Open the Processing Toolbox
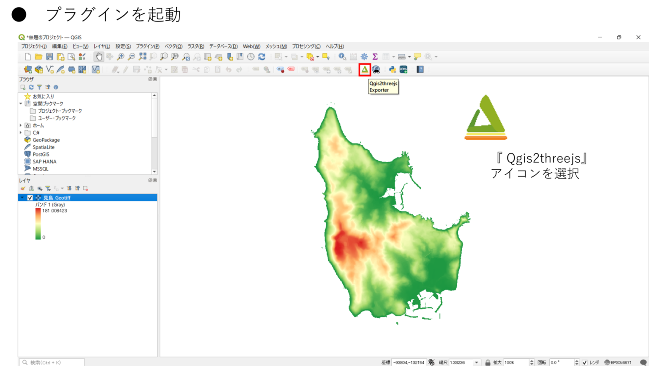 coord(364,55)
